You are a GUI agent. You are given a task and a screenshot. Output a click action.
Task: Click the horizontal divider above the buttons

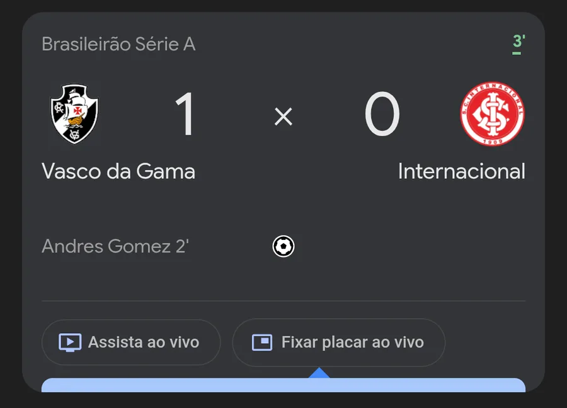[x=283, y=301]
